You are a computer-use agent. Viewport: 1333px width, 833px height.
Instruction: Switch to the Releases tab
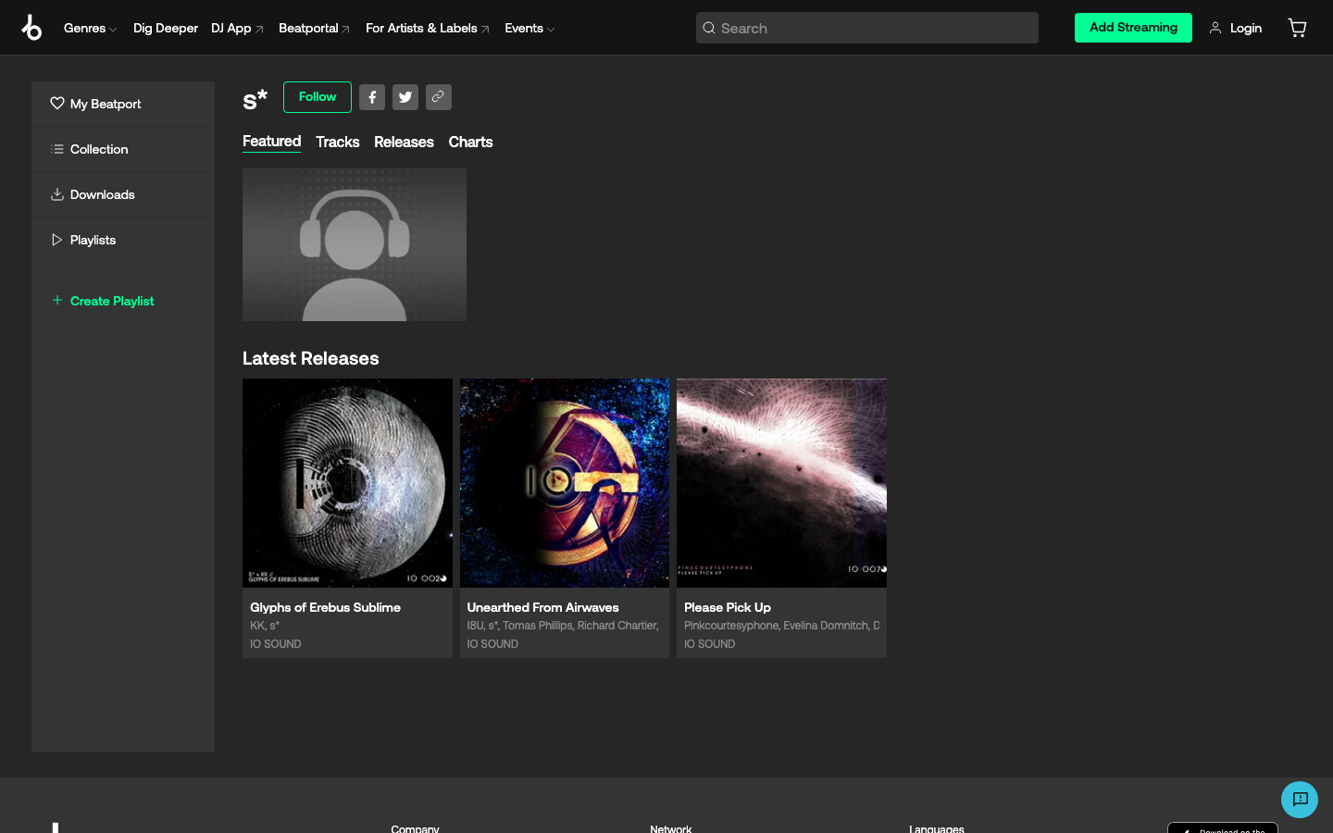coord(404,142)
